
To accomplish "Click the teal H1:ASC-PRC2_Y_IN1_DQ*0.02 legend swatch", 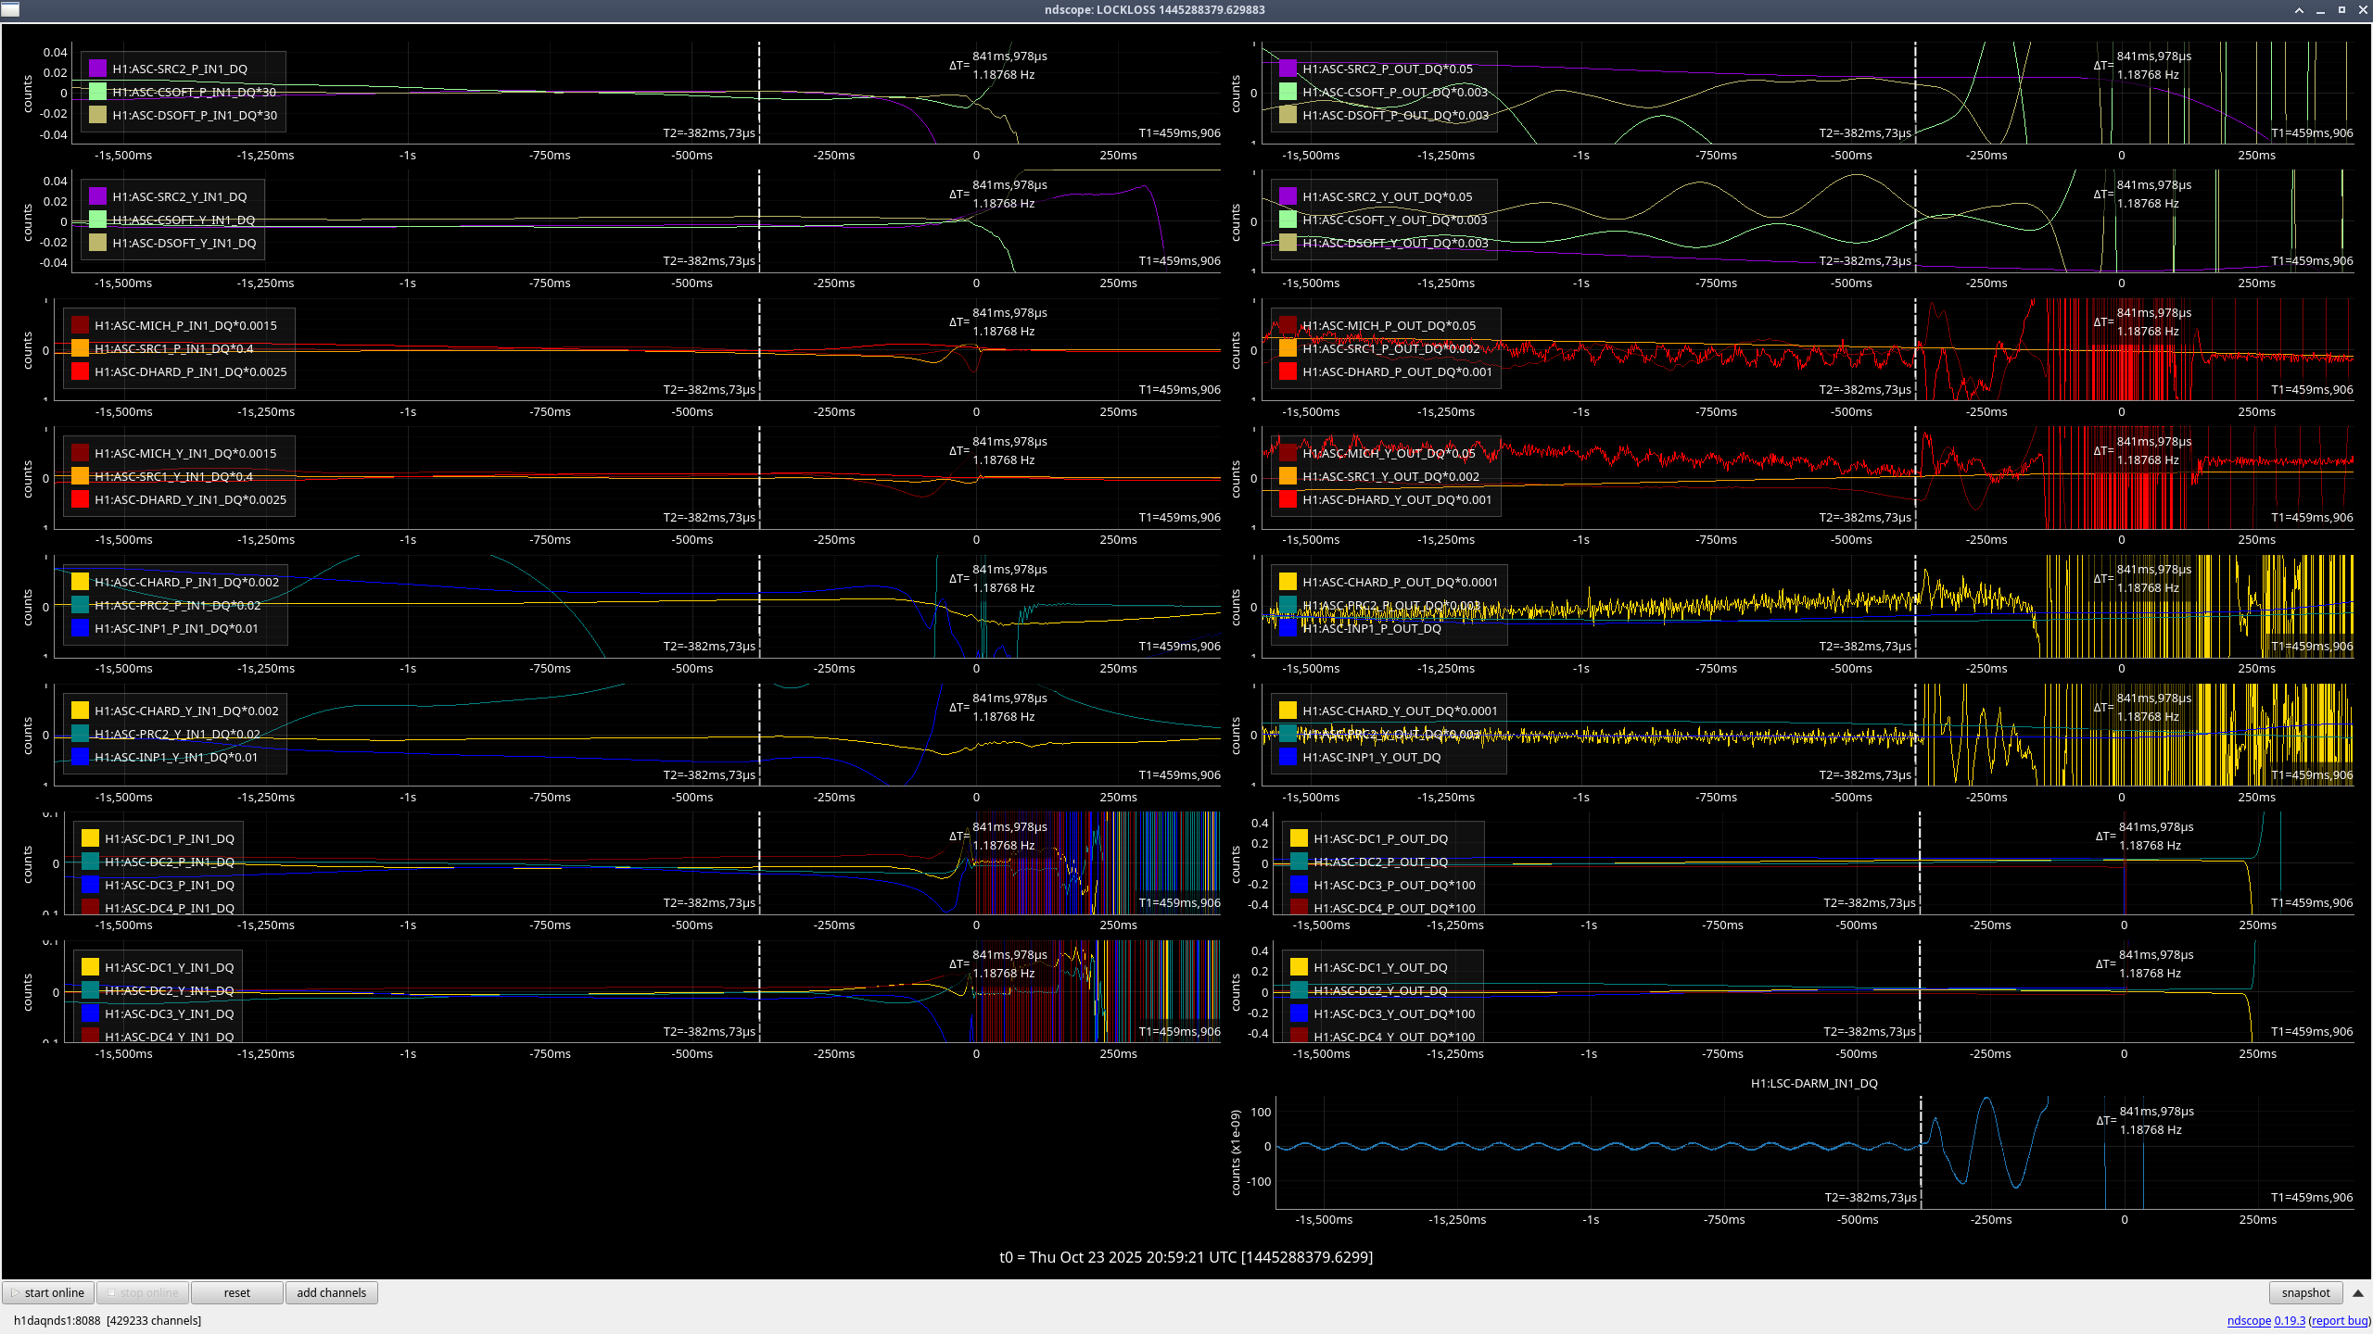I will pyautogui.click(x=80, y=734).
